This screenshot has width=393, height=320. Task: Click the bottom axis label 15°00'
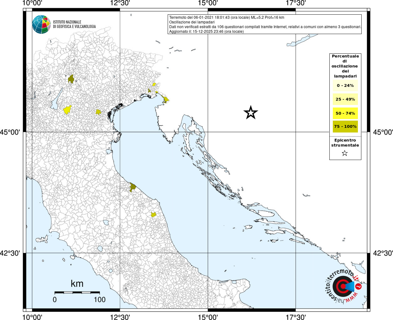[208, 317]
